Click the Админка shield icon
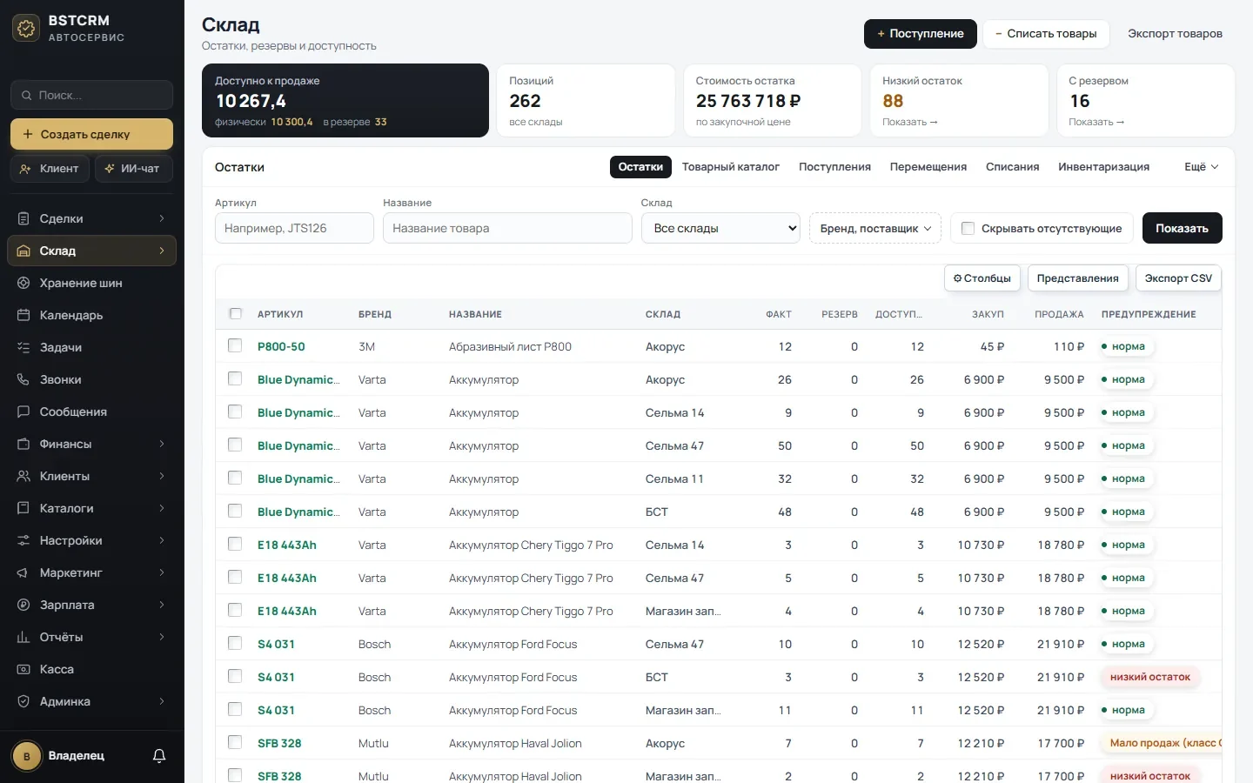This screenshot has width=1253, height=783. tap(23, 701)
